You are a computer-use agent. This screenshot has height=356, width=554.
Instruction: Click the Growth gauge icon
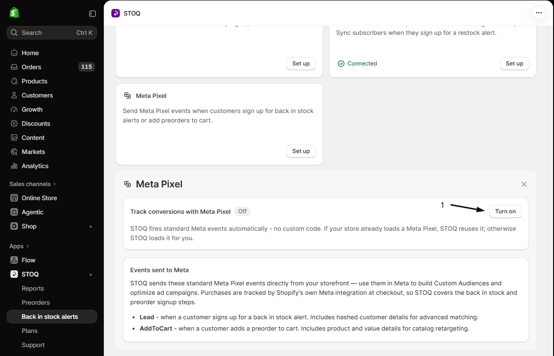coord(14,109)
